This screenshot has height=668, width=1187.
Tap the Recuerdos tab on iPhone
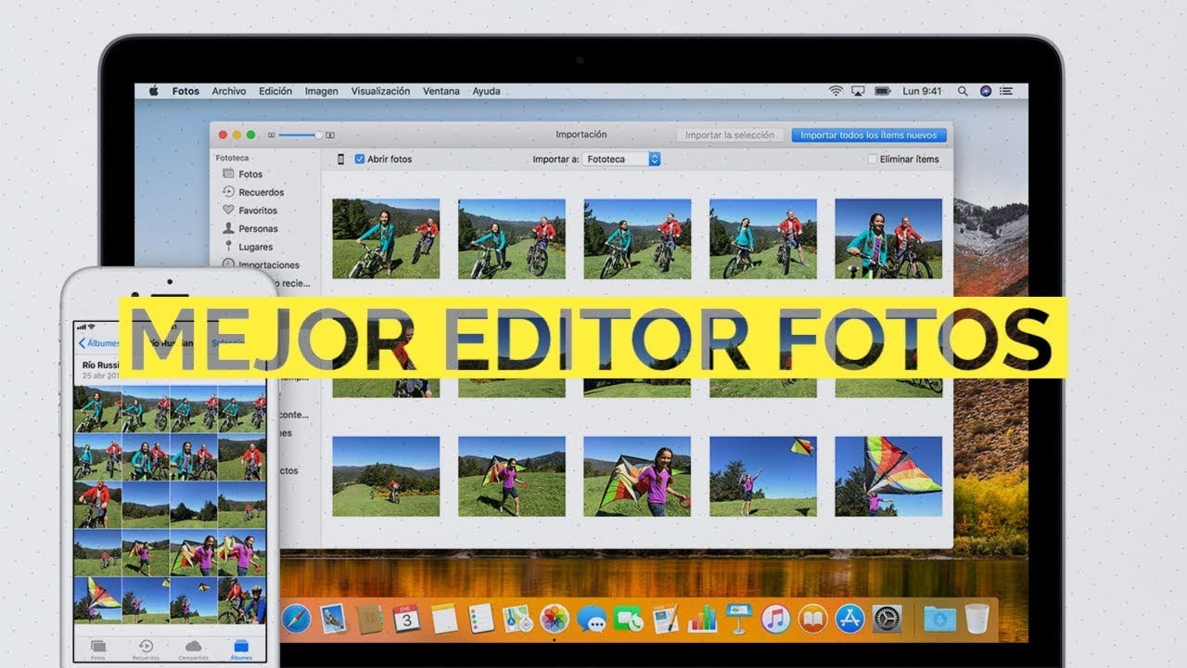click(146, 648)
